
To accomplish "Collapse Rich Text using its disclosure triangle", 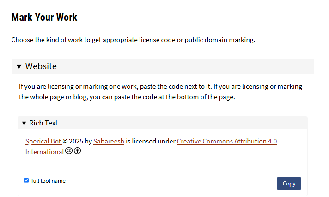I will (24, 123).
